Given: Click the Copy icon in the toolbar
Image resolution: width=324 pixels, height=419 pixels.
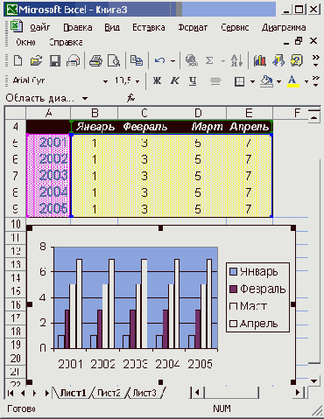Looking at the screenshot, I should 137,60.
